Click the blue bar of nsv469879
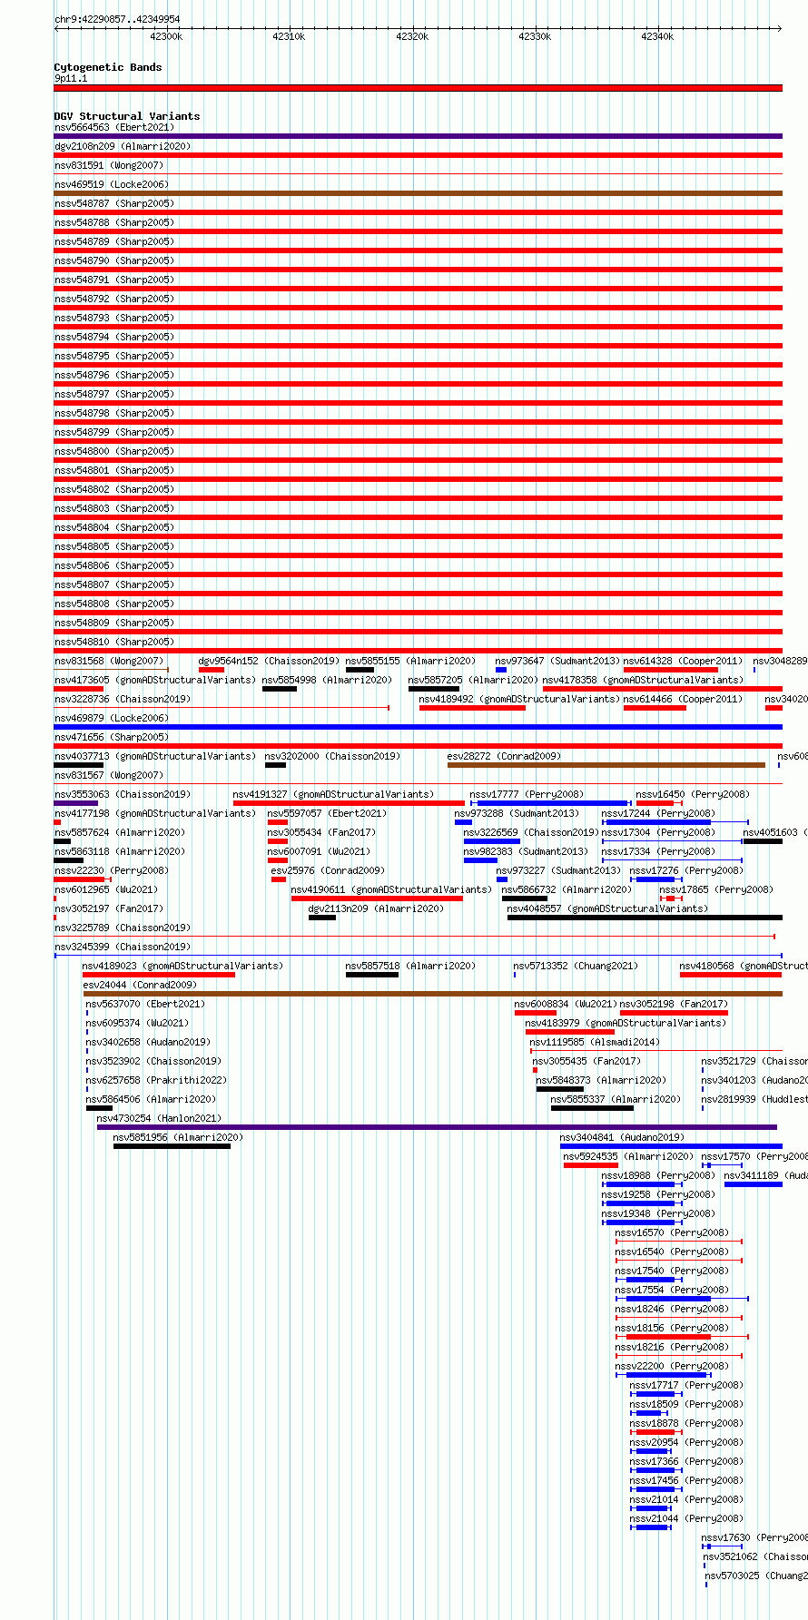808x1620 pixels. point(418,727)
